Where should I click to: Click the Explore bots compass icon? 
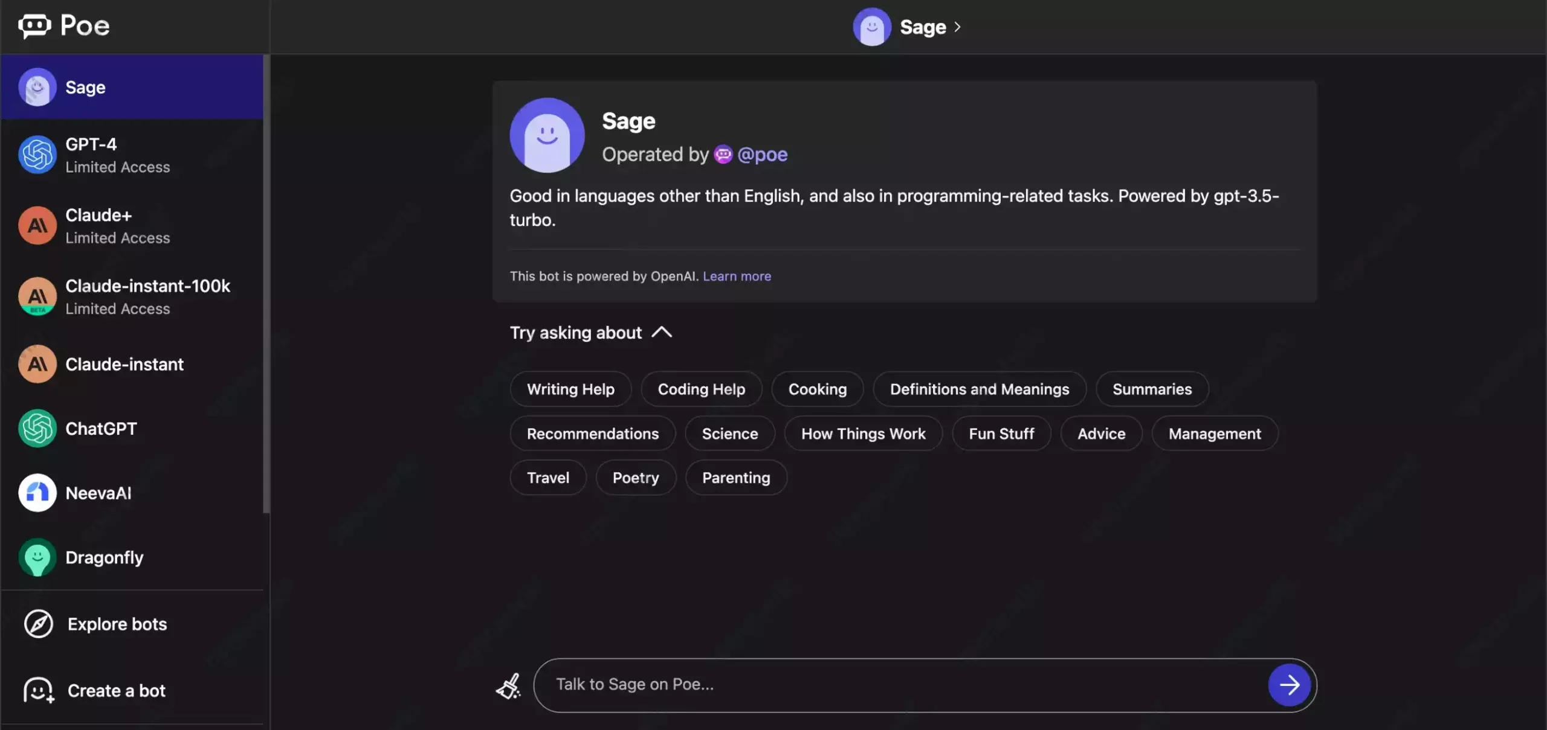click(39, 624)
